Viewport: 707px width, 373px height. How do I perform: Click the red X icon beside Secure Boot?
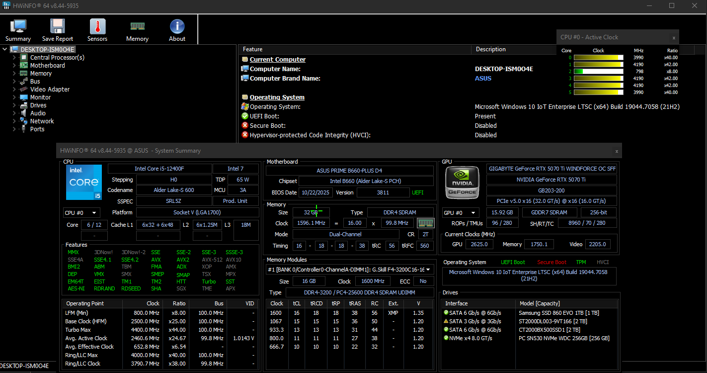pos(245,125)
